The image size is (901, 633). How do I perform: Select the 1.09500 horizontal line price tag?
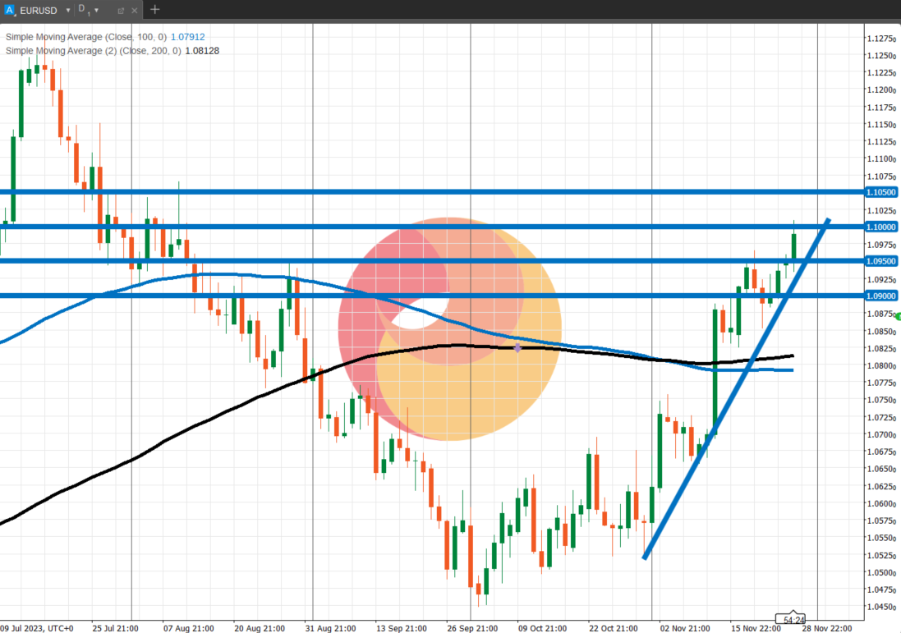click(881, 261)
